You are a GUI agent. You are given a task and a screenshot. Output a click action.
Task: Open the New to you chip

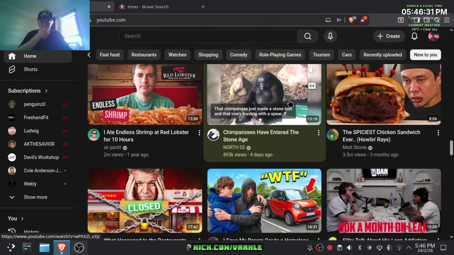[x=425, y=55]
